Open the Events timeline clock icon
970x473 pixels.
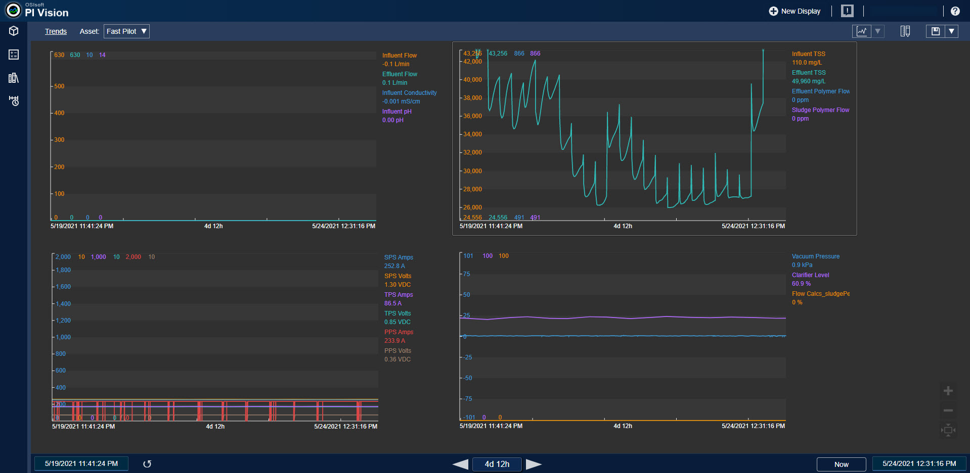pos(14,101)
